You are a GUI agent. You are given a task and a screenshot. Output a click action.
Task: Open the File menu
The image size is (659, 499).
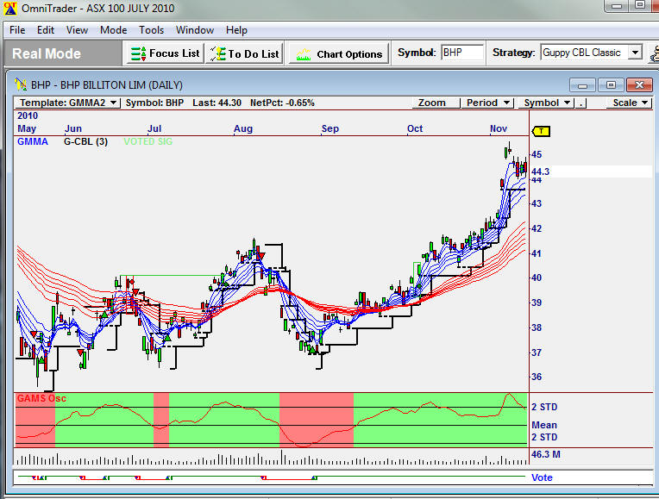(17, 30)
